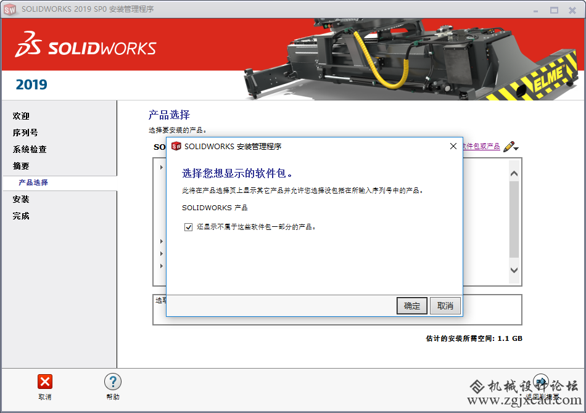Click 估计的安装所需空间: 1.1 GB text
Image resolution: width=586 pixels, height=413 pixels.
pyautogui.click(x=474, y=338)
